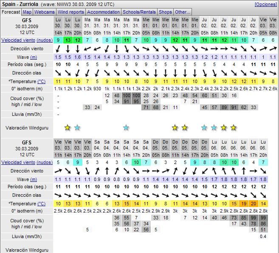This screenshot has height=253, width=279.
Task: Click Velocidad viento link in first forecast table
Action: tap(18, 40)
